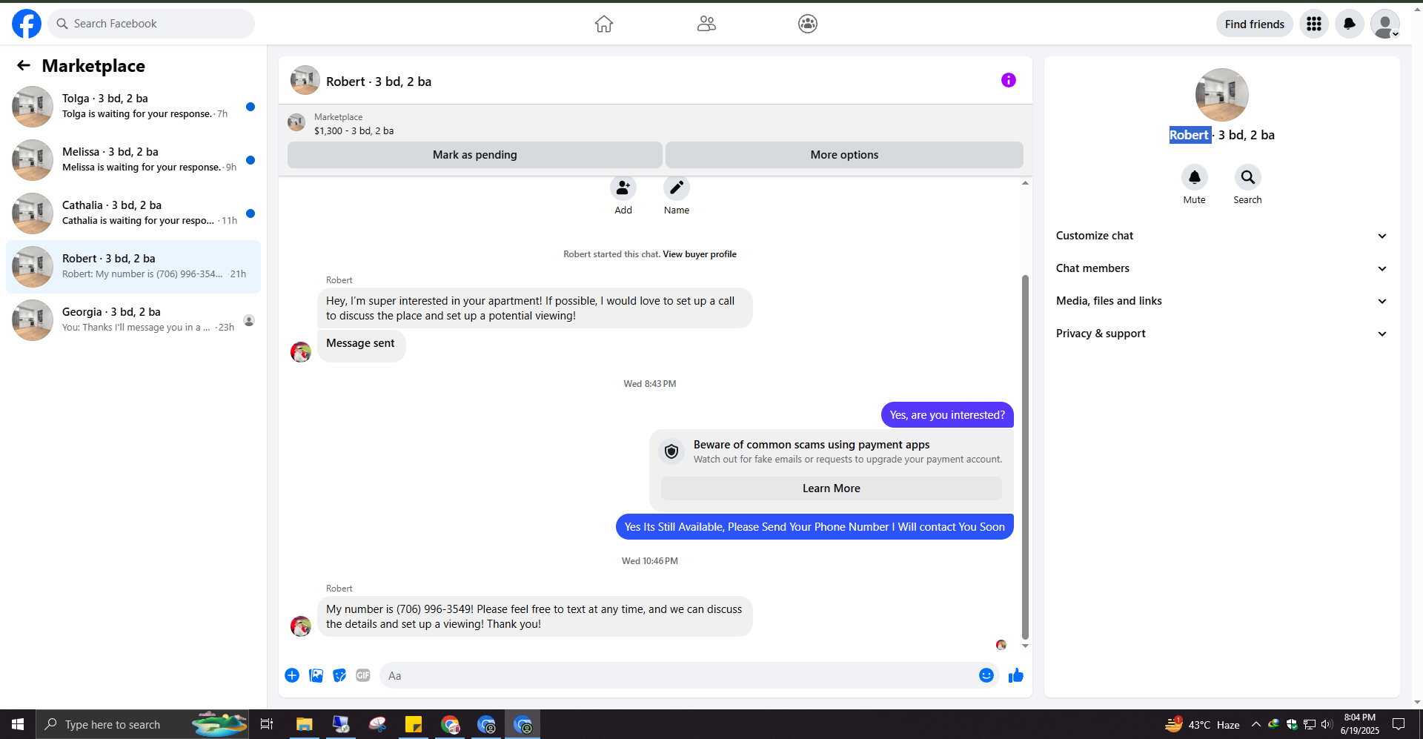Viewport: 1423px width, 739px height.
Task: Click the Windows taskbar search box
Action: 142,724
